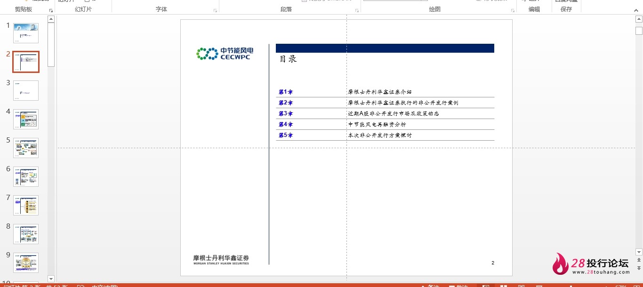Select slide 3 thumbnail
Viewport: 643px width, 287px height.
[x=26, y=90]
